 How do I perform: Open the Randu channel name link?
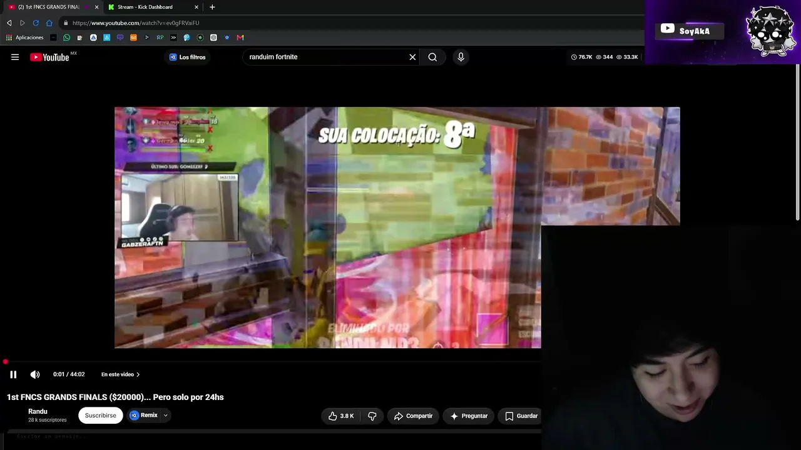tap(38, 411)
